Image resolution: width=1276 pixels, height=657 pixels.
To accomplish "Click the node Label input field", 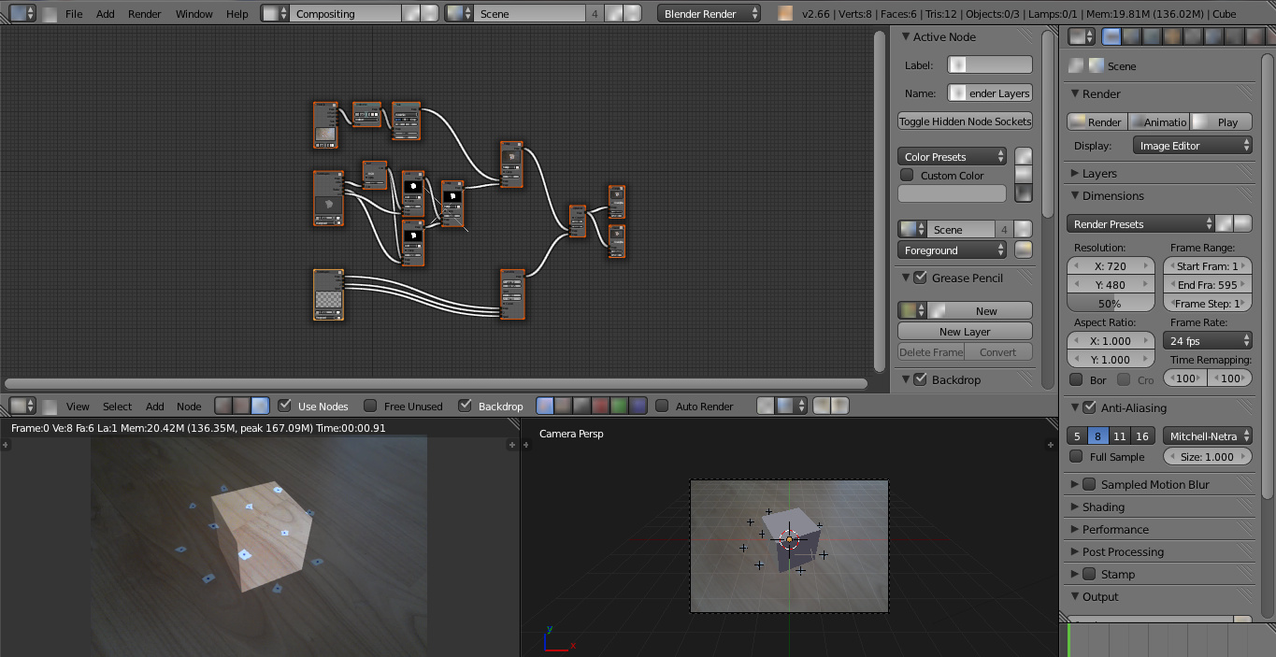I will click(990, 65).
